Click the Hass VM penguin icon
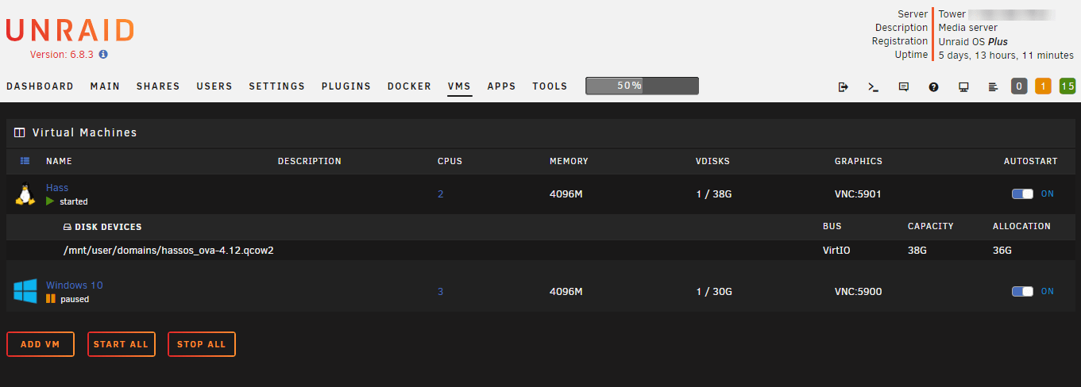The image size is (1081, 387). pos(25,194)
